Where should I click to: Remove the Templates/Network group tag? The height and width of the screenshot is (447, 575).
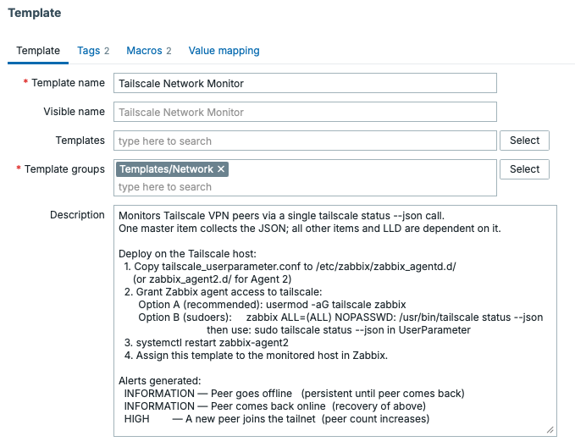point(221,169)
